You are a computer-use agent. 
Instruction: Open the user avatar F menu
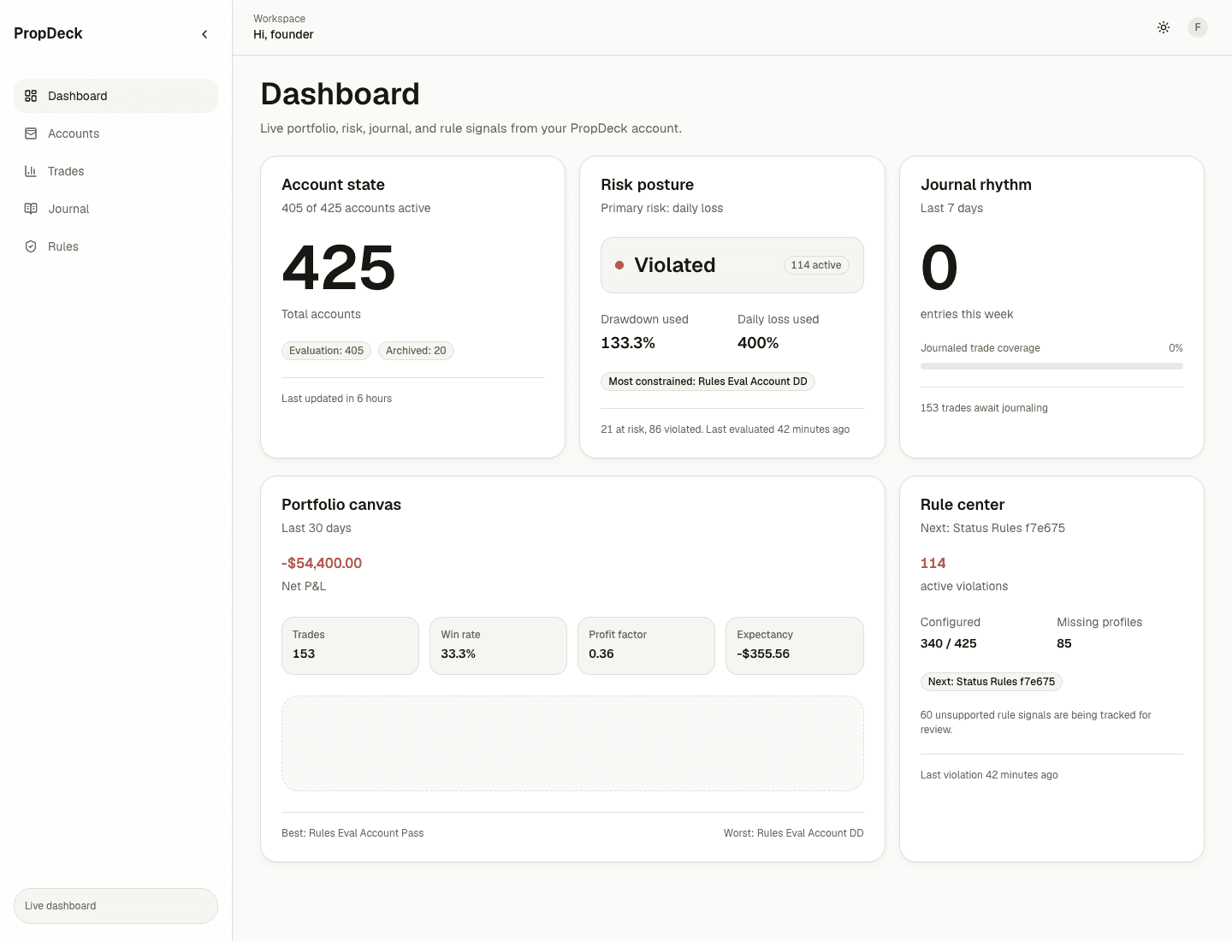point(1198,27)
